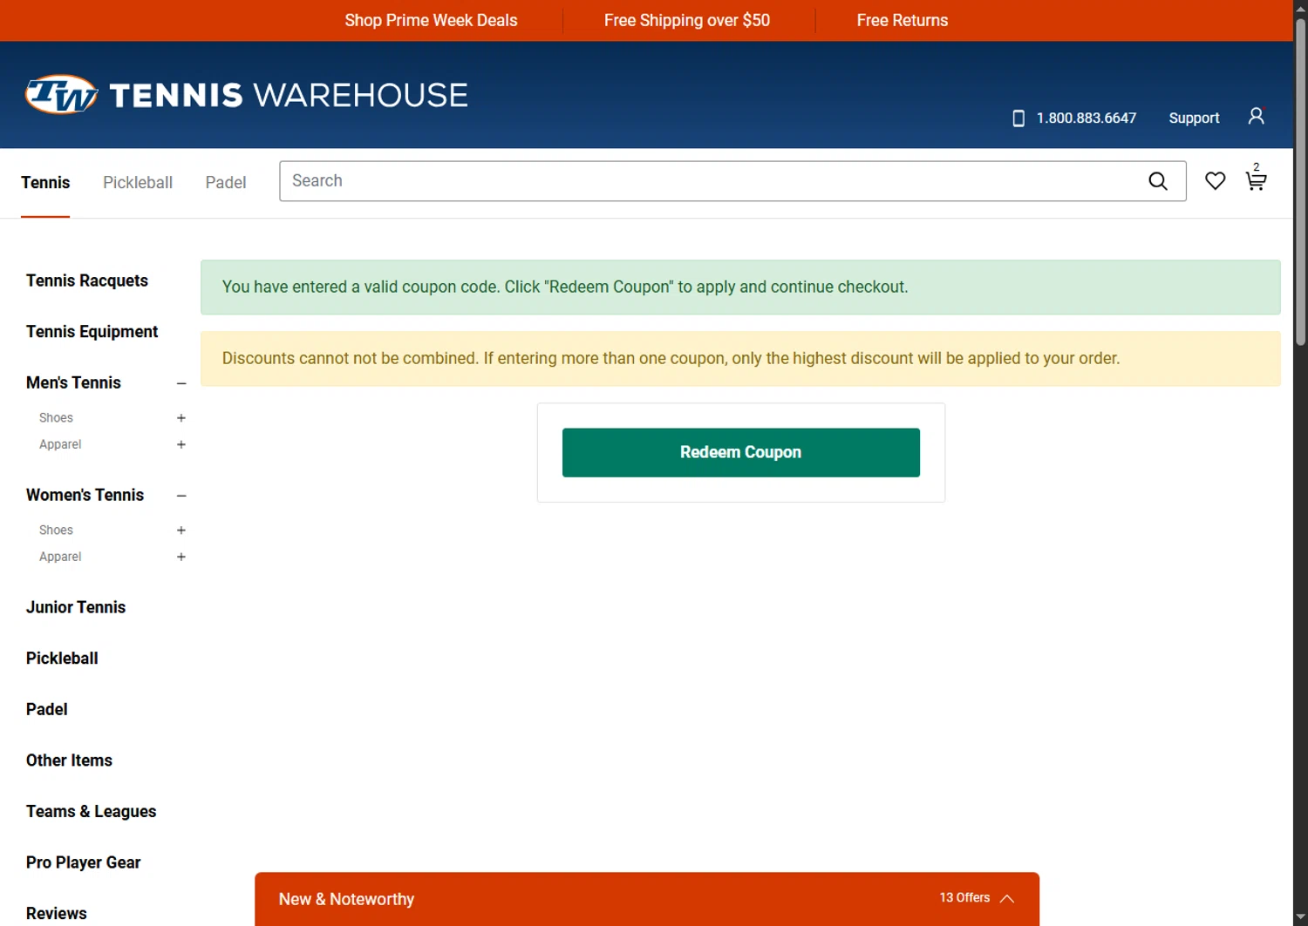Click Shop Prime Week Deals link

click(x=431, y=20)
